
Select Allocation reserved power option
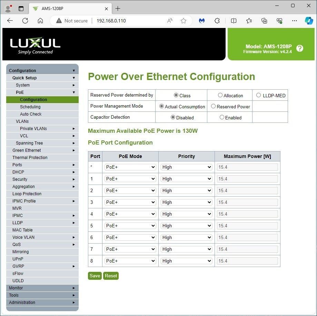(220, 95)
